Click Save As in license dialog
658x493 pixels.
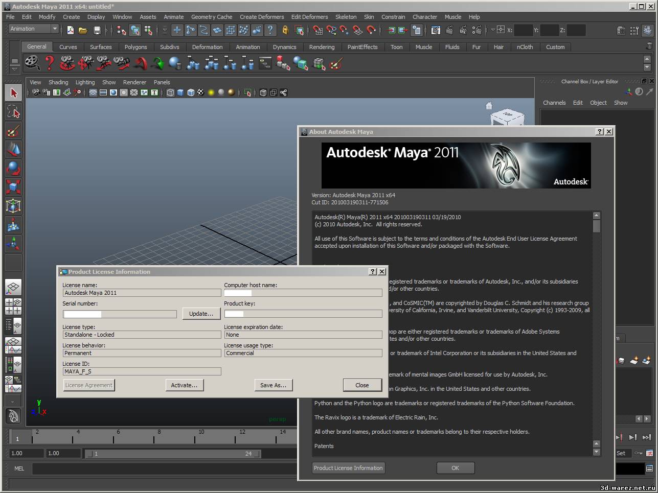tap(273, 385)
